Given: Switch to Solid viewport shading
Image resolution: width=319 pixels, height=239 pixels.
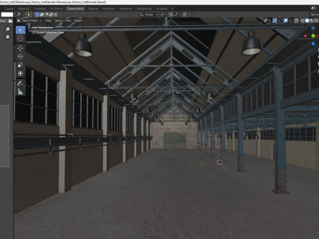Looking at the screenshot, I should 307,21.
